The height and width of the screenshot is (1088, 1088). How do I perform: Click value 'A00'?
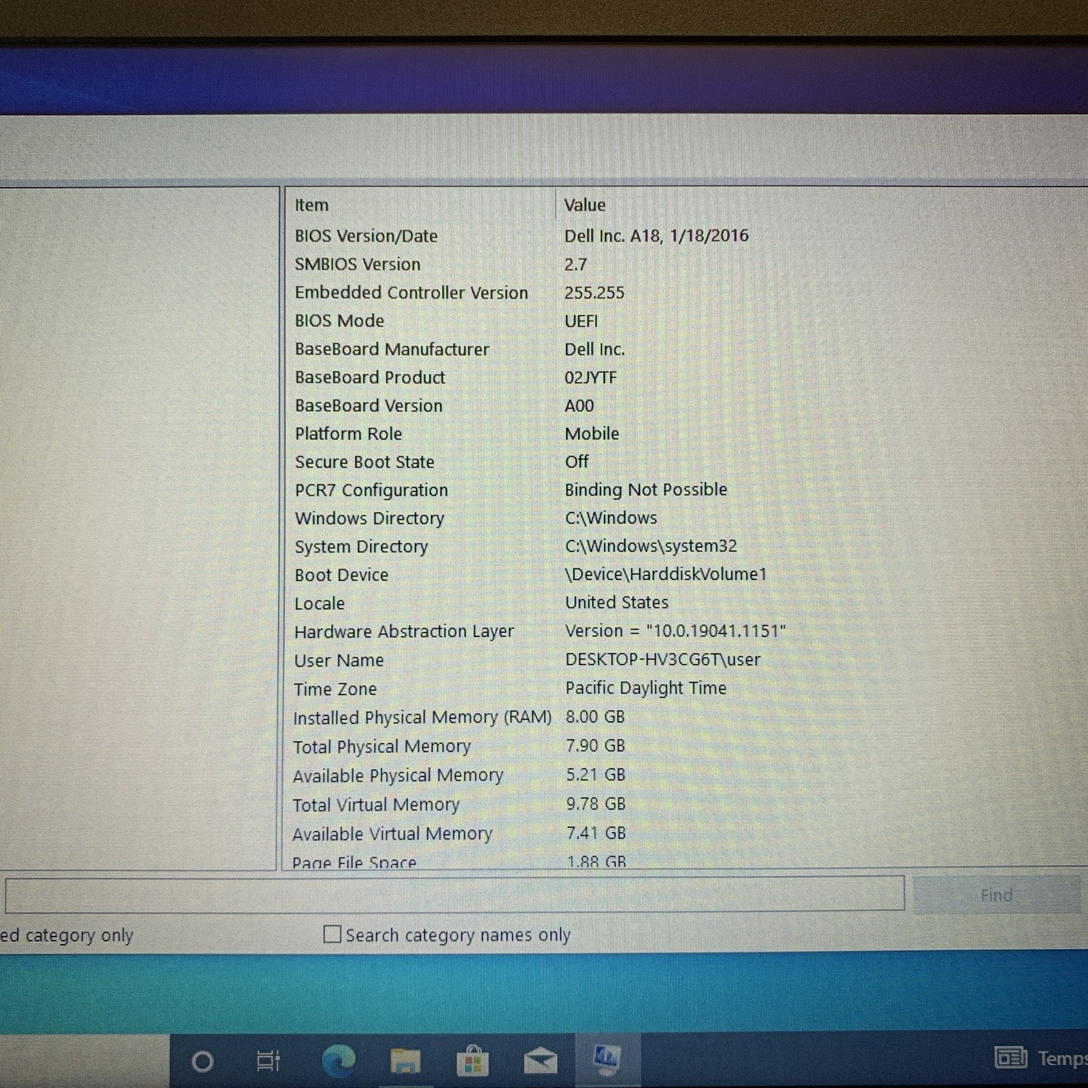(579, 406)
